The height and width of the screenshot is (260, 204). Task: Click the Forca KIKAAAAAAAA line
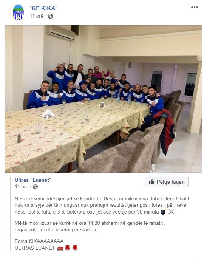[x=39, y=241]
